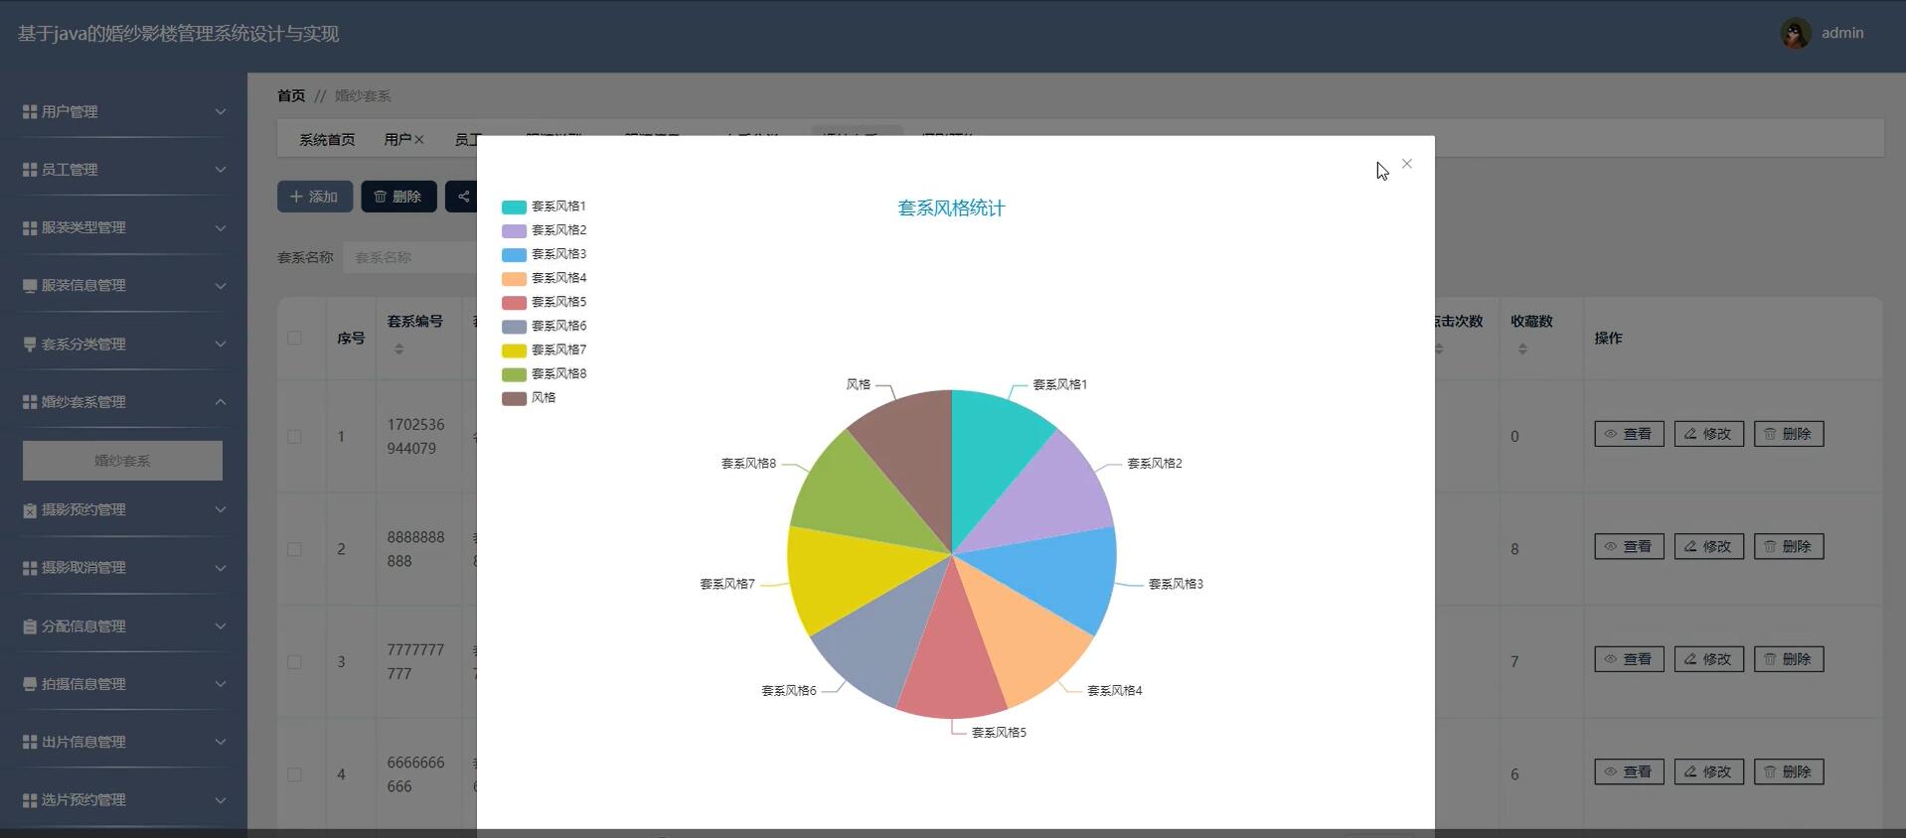Click the sort arrows under 套系编号
Screen dimensions: 1906x838
pos(398,349)
